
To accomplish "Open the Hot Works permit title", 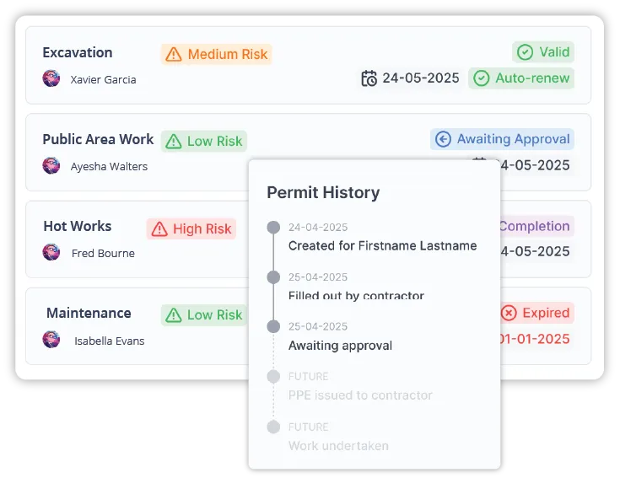I will point(78,227).
